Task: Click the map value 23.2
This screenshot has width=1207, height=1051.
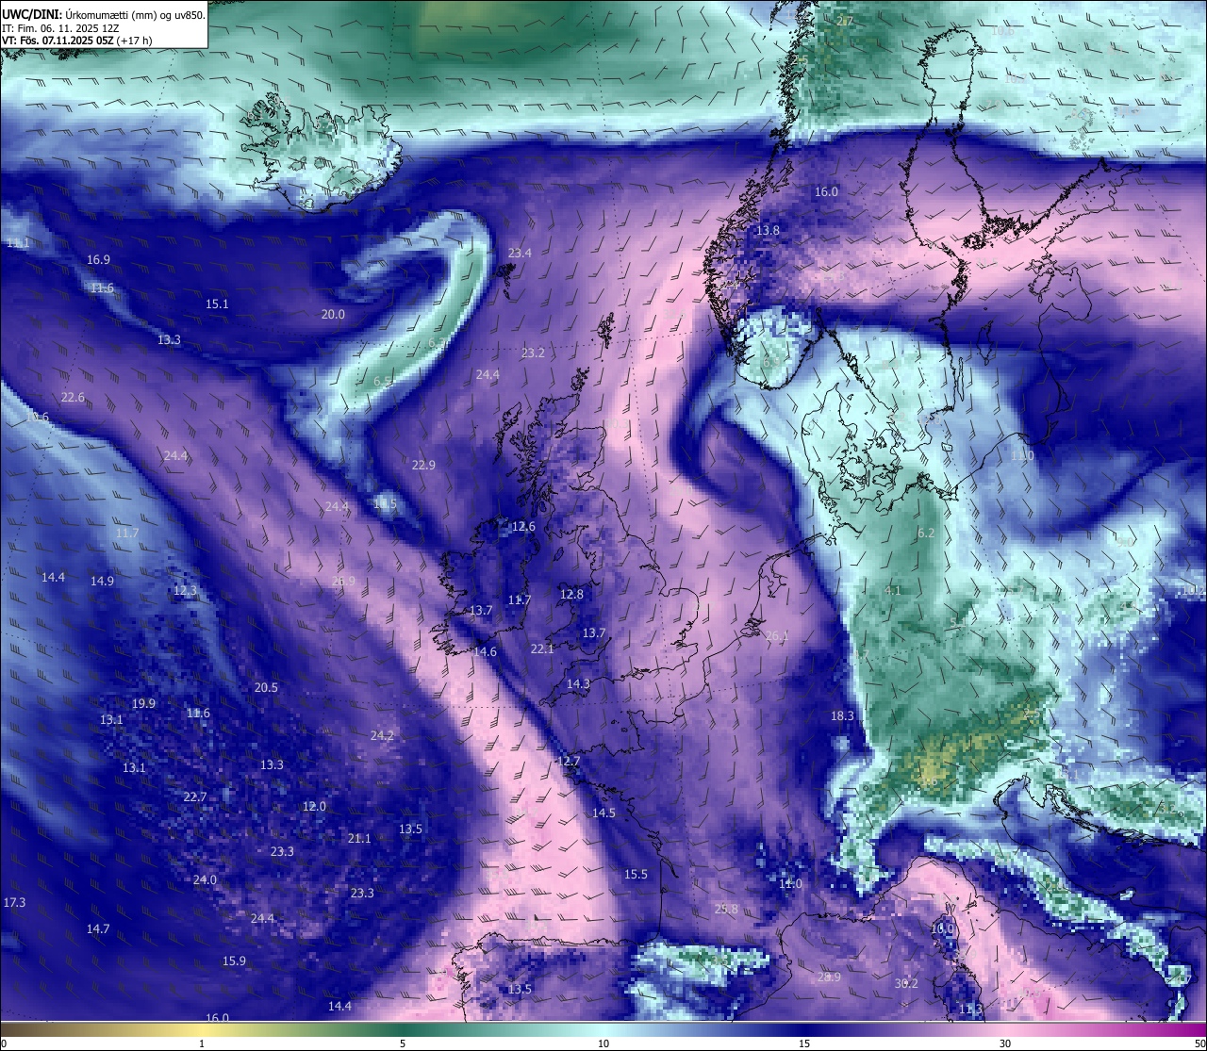Action: [x=533, y=353]
